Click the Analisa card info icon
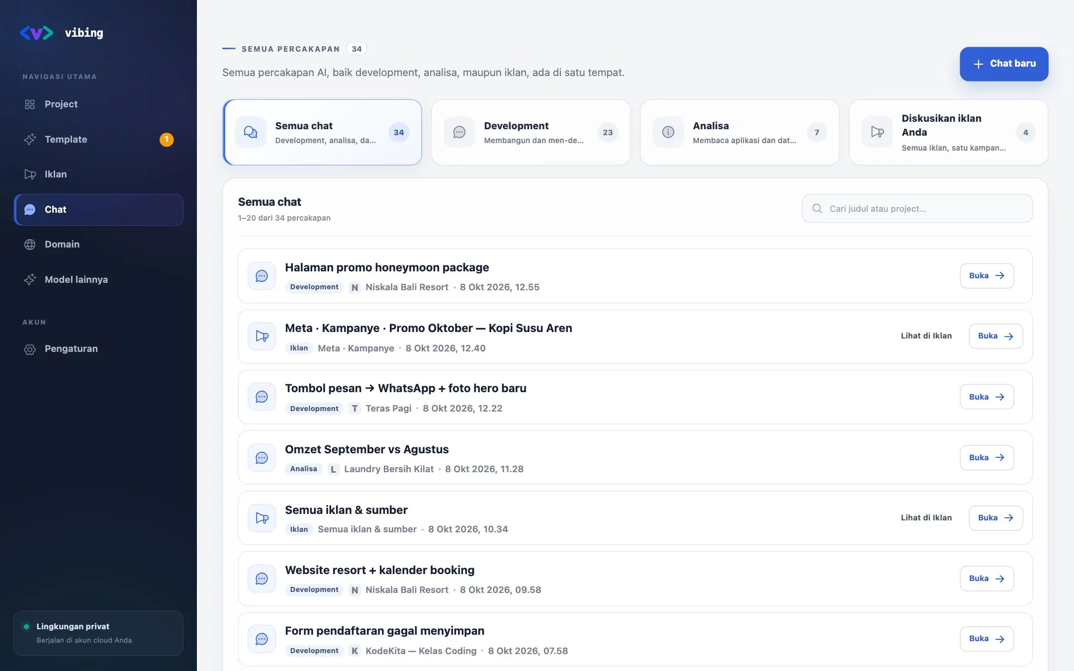The height and width of the screenshot is (671, 1074). click(668, 132)
